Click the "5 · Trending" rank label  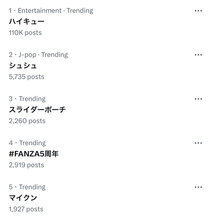pos(27,187)
